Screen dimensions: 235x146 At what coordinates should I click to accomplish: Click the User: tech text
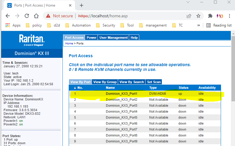[x=11, y=73]
